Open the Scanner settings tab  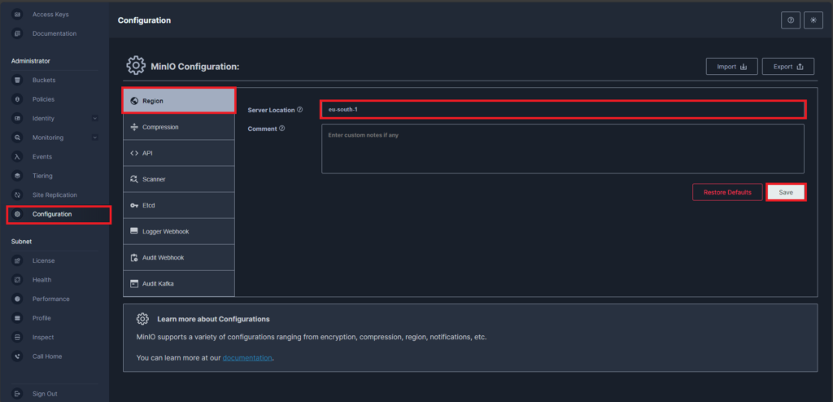(x=154, y=179)
